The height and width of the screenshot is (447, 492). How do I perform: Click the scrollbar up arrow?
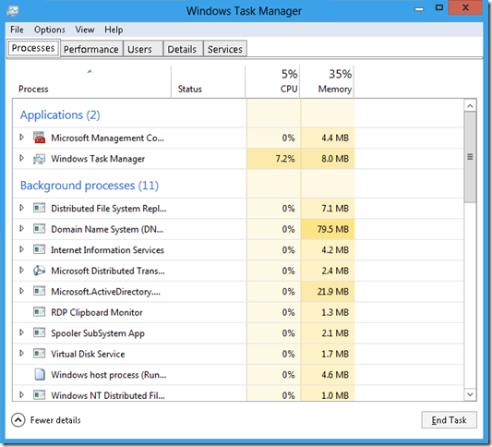coord(470,106)
